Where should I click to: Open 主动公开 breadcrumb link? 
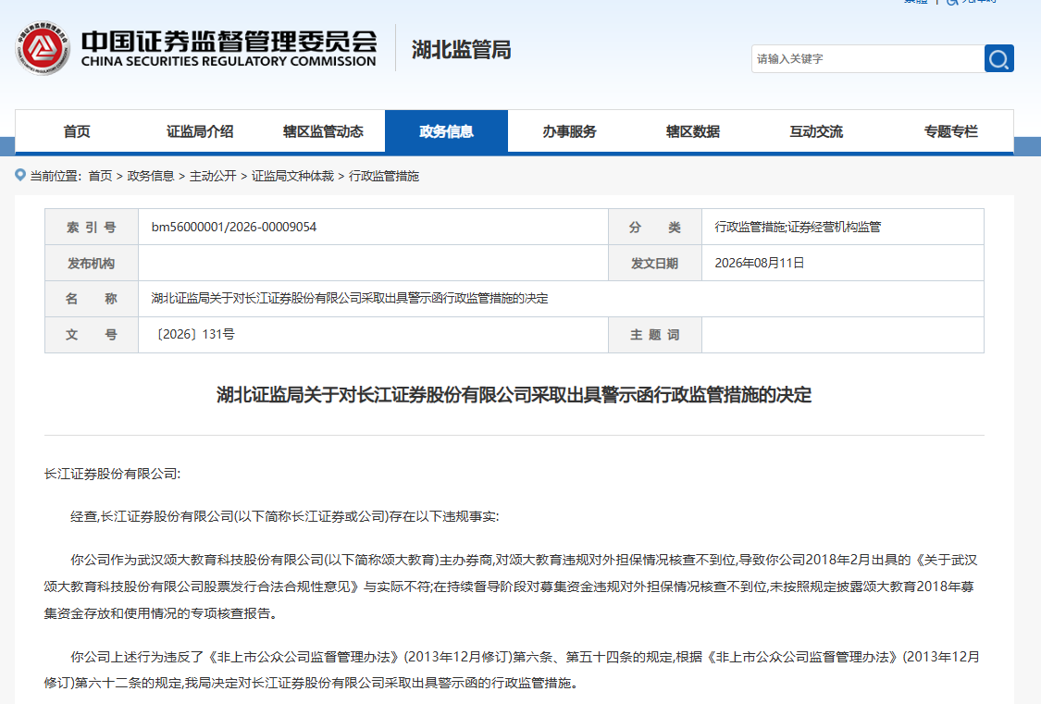point(213,176)
